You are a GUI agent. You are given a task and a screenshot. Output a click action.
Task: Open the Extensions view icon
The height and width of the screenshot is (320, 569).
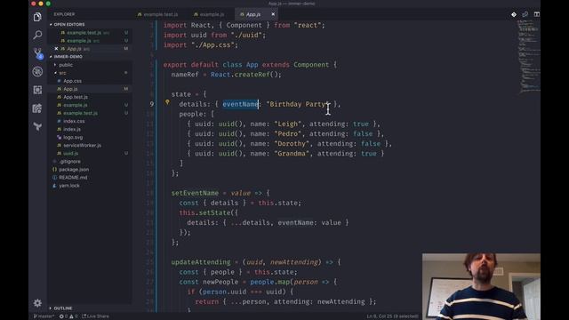[37, 90]
